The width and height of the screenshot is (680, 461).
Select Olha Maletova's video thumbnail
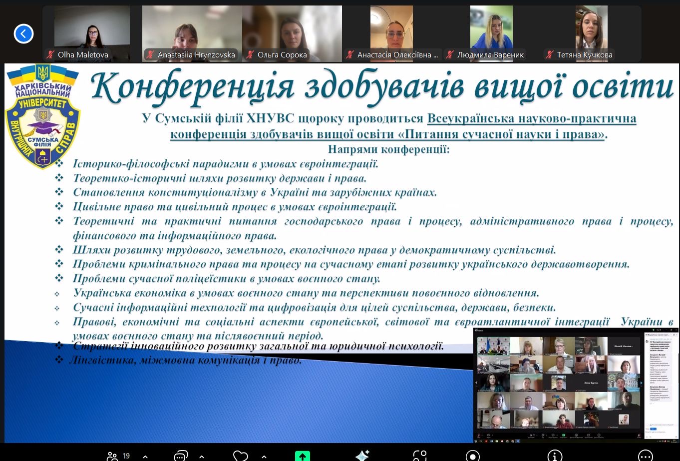92,30
